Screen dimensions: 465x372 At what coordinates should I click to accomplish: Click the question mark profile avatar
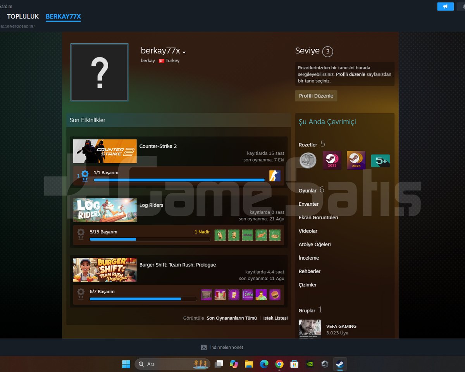click(100, 72)
